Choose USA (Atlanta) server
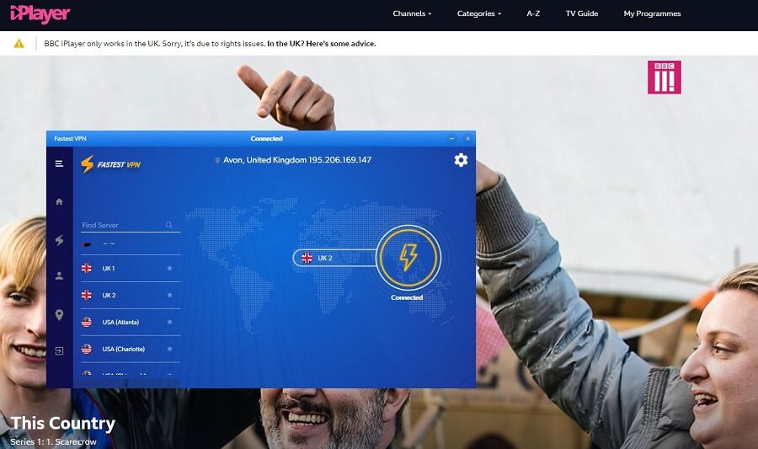Screen dimensions: 758x449 pos(131,322)
